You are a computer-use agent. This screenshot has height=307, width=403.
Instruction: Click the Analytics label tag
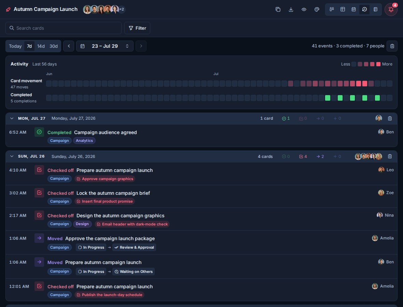[84, 141]
